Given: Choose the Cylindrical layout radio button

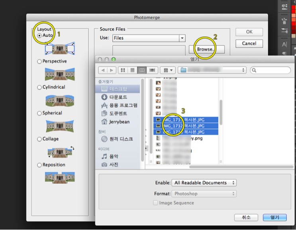Looking at the screenshot, I should 39,87.
